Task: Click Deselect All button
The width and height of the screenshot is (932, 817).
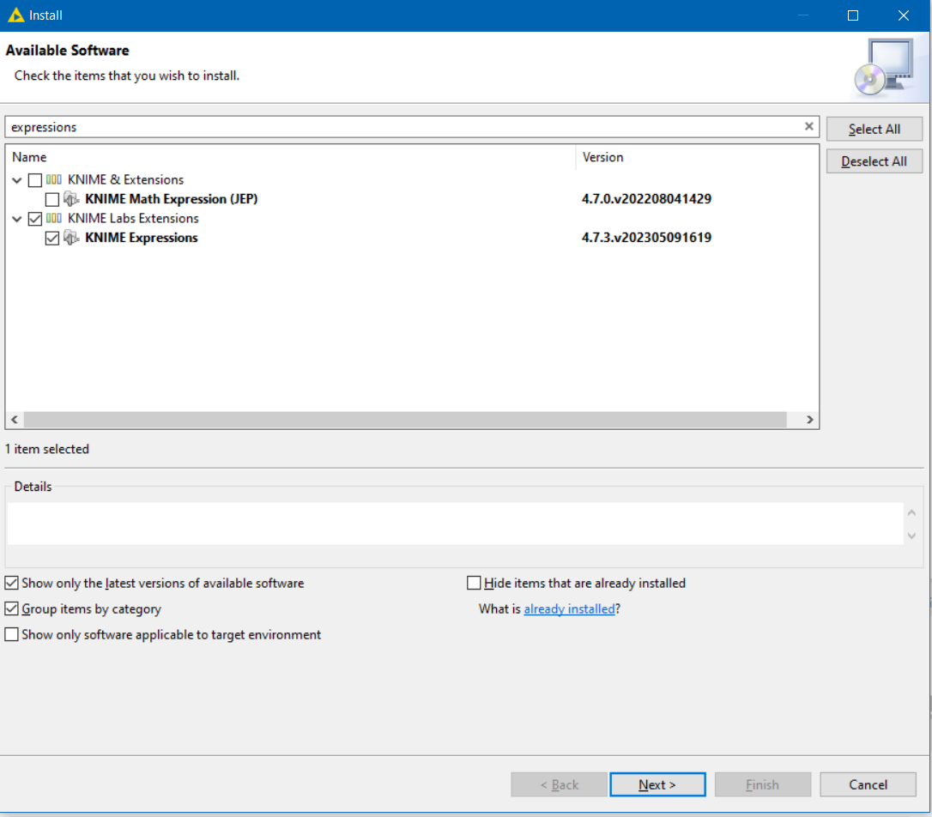Action: 875,161
